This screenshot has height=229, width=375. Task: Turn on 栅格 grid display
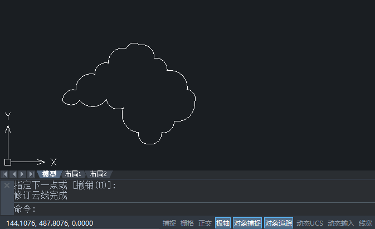tap(187, 223)
